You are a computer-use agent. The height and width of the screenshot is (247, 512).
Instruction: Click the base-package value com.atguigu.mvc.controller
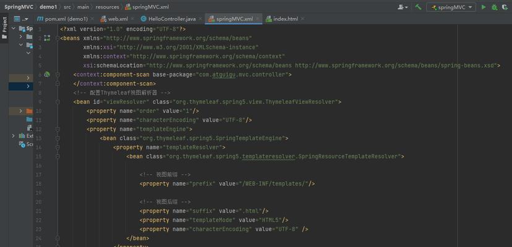coord(242,74)
